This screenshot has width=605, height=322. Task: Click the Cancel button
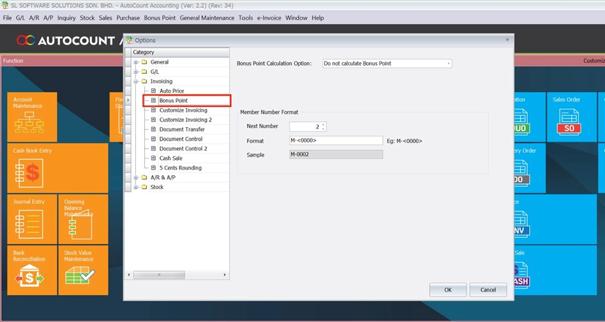pos(488,290)
